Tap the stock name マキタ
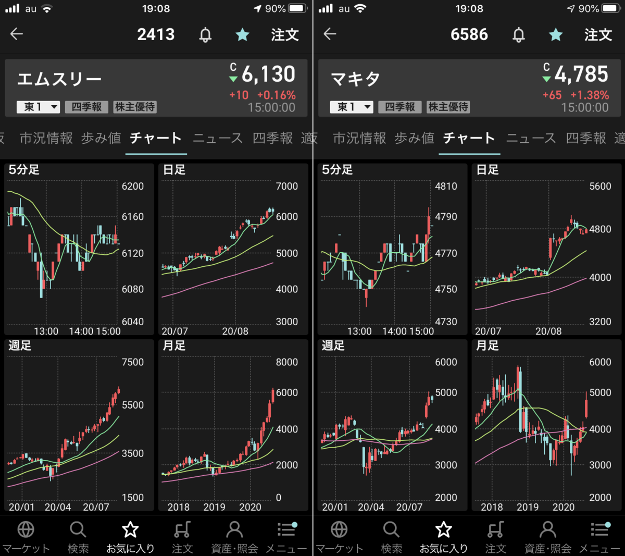The height and width of the screenshot is (556, 625). coord(355,79)
